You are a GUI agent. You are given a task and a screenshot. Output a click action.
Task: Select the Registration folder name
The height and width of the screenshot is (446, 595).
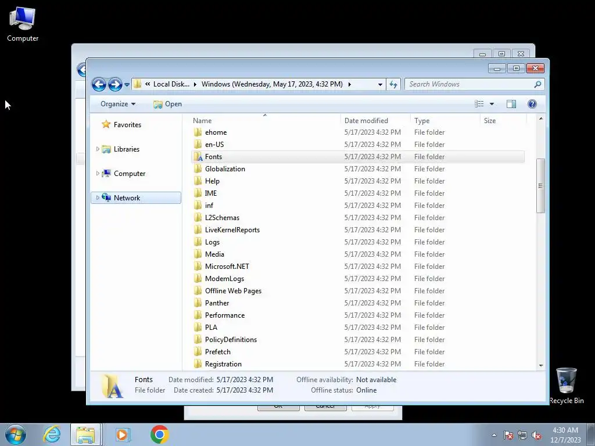coord(223,364)
